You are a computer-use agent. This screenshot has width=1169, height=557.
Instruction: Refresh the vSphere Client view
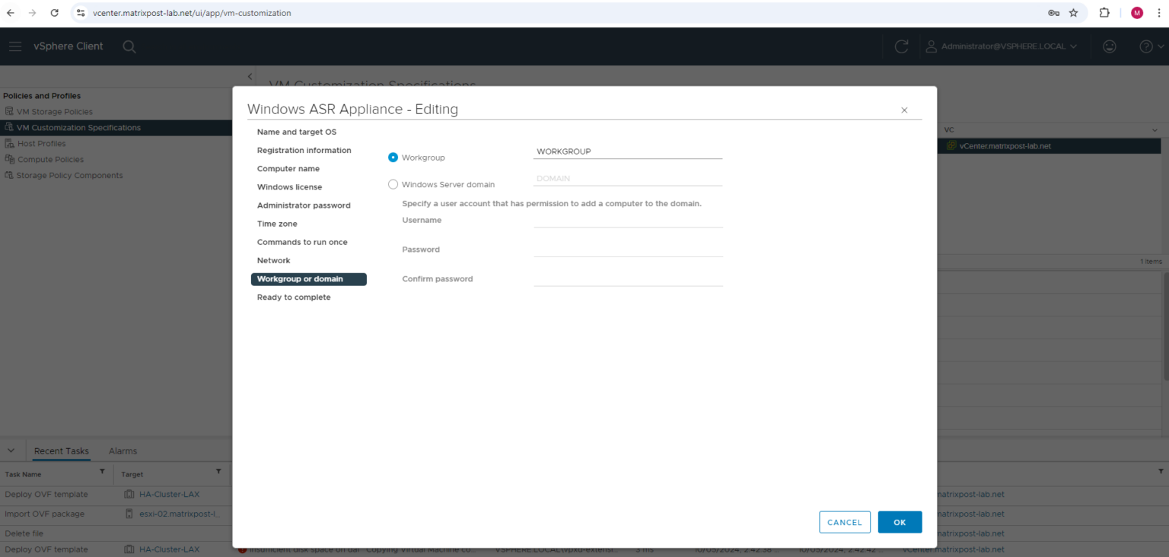pos(901,46)
